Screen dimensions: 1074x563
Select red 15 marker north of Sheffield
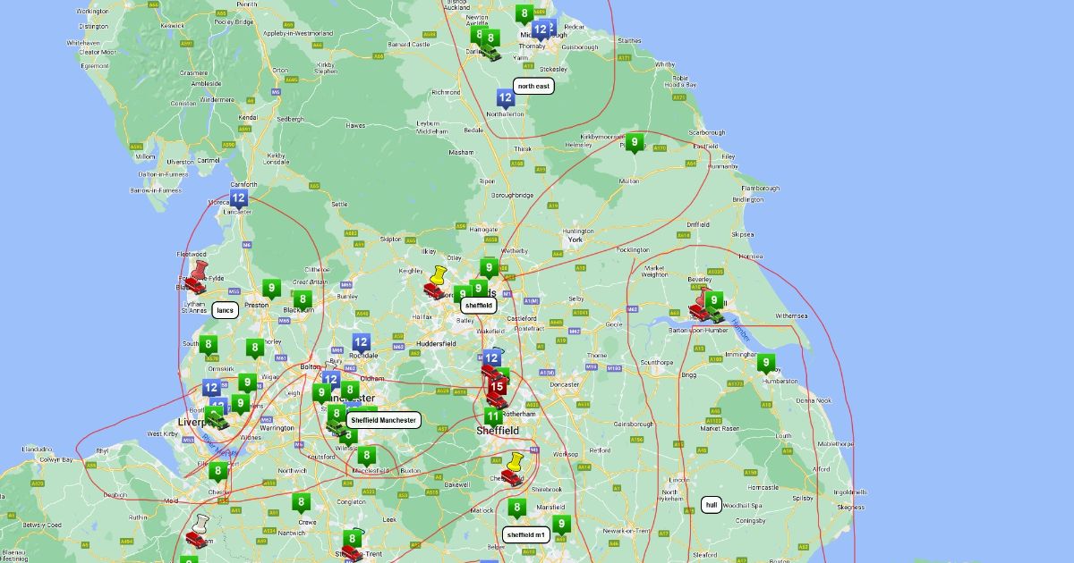point(498,387)
